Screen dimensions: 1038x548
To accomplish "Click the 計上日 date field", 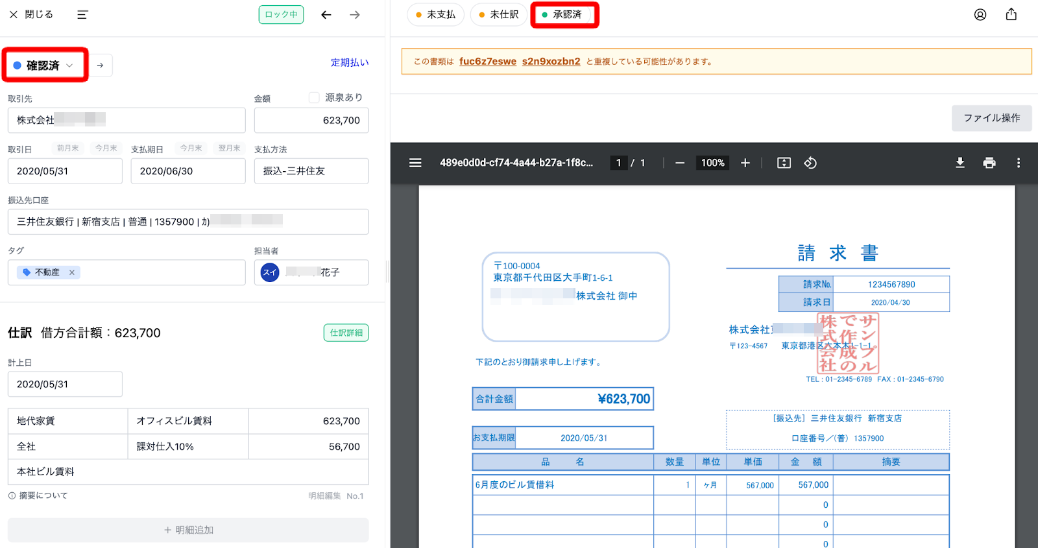I will tap(65, 384).
